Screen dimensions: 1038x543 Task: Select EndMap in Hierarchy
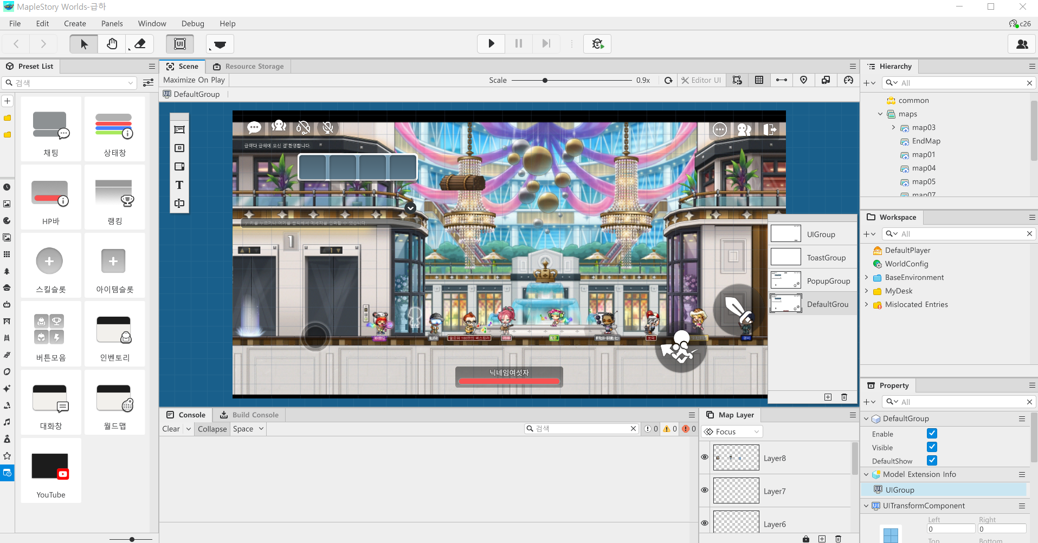[926, 141]
